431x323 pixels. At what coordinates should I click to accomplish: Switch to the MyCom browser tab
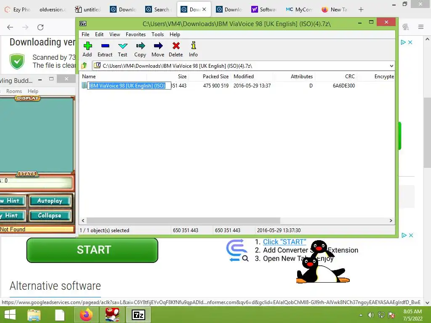coord(299,10)
